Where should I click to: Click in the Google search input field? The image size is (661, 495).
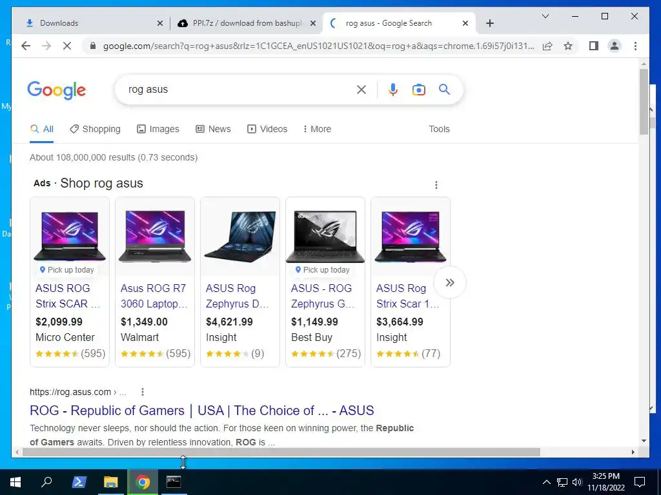(238, 90)
